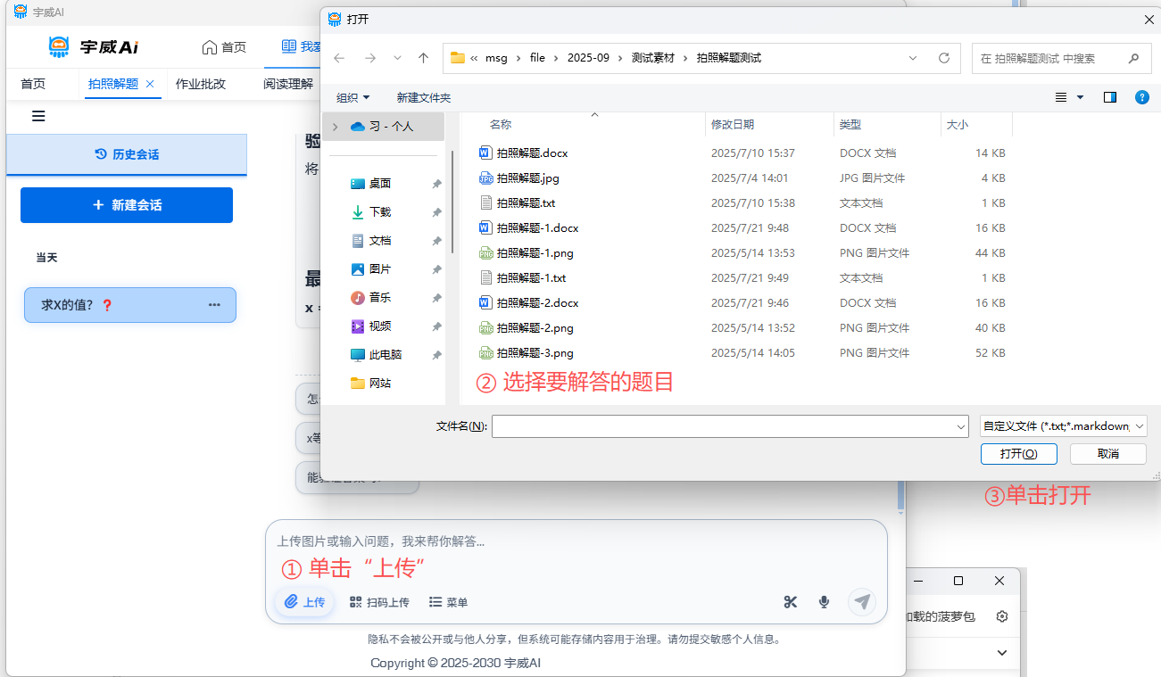
Task: Open the file type filter dropdown
Action: pyautogui.click(x=1063, y=426)
